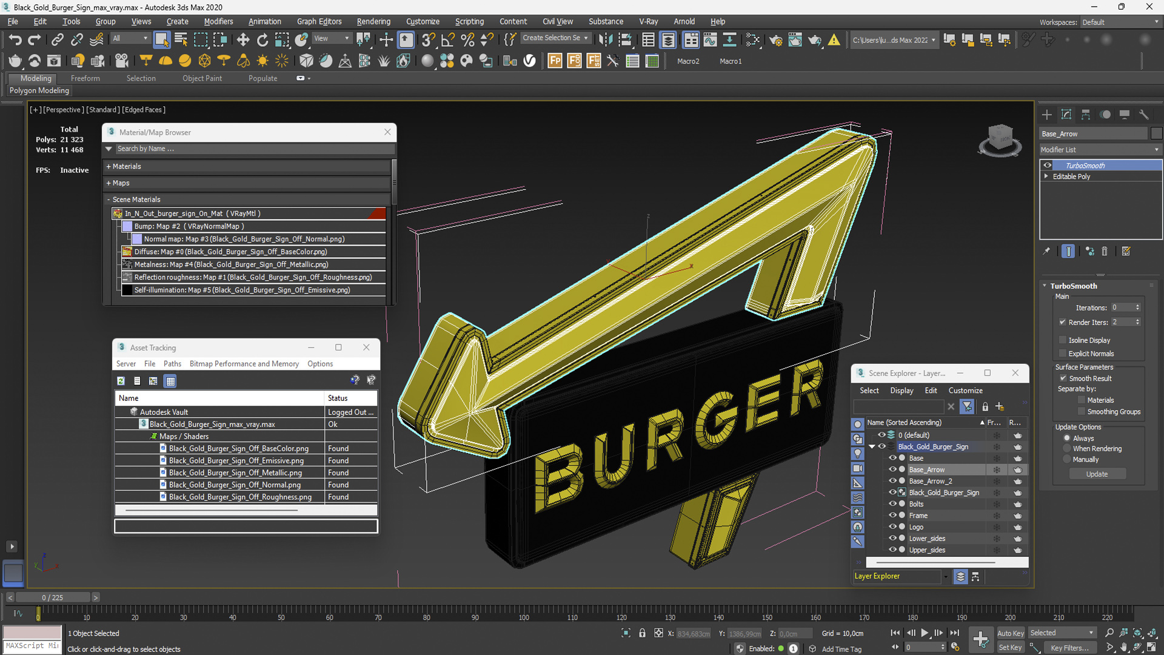Switch to the Freeform ribbon tab
The image size is (1164, 655).
(85, 78)
